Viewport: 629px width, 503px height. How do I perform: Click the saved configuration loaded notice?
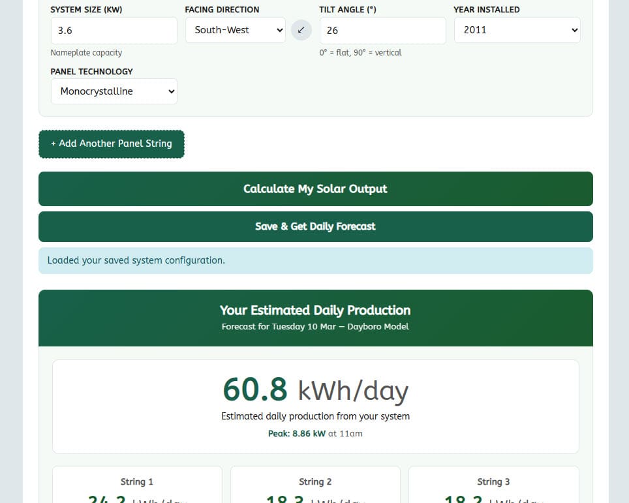[x=315, y=260]
